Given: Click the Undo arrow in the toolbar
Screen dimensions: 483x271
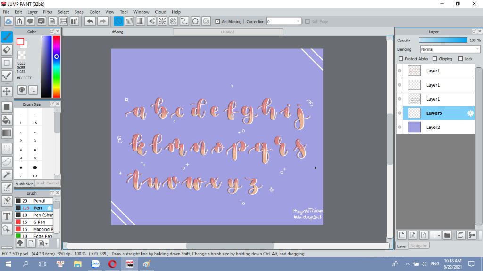Looking at the screenshot, I should [90, 21].
